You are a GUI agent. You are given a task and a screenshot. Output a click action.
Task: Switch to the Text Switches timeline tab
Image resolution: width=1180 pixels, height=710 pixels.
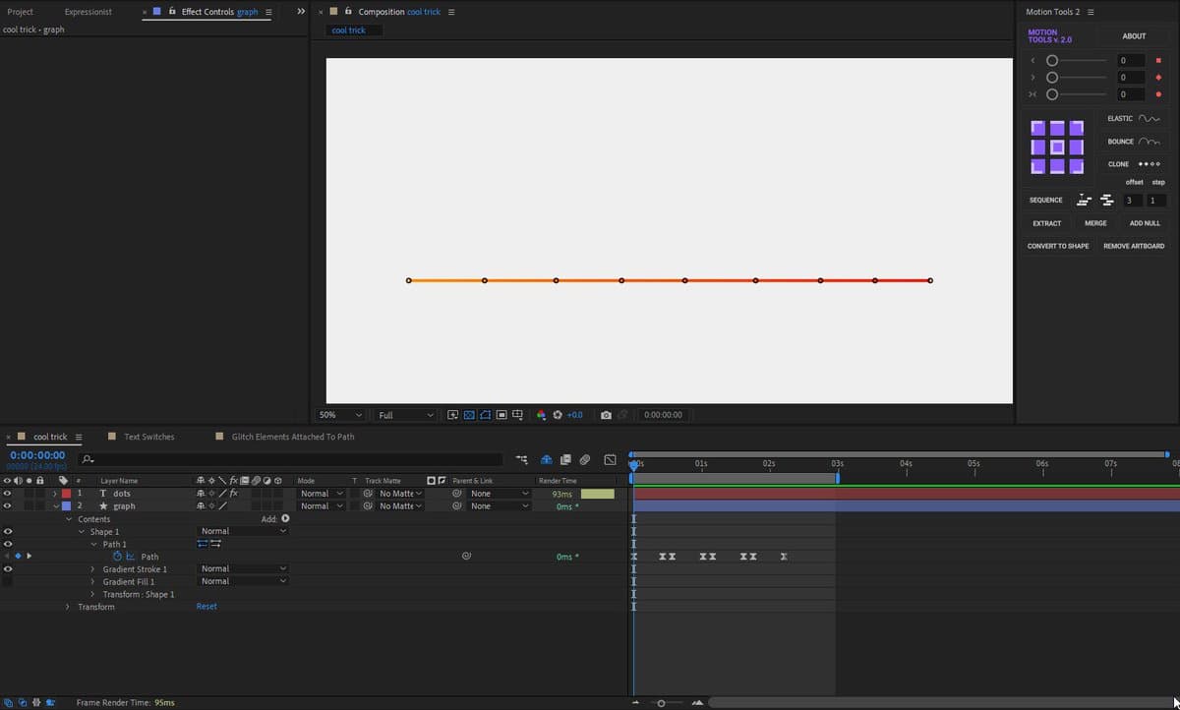[x=148, y=437]
